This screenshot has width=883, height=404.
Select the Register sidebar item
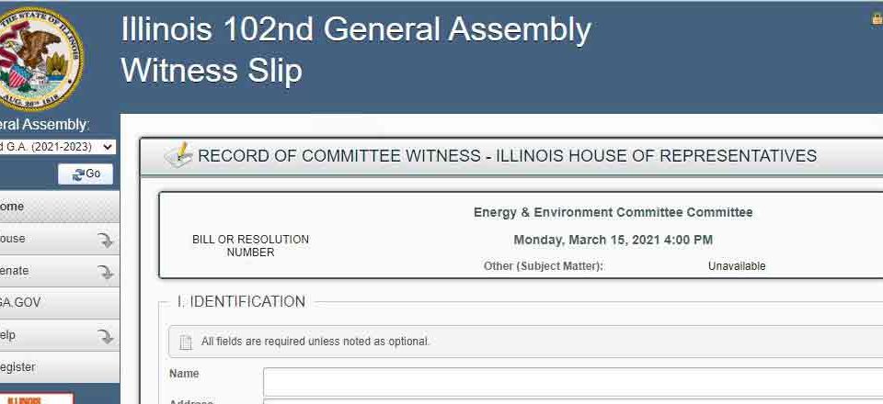(x=59, y=367)
